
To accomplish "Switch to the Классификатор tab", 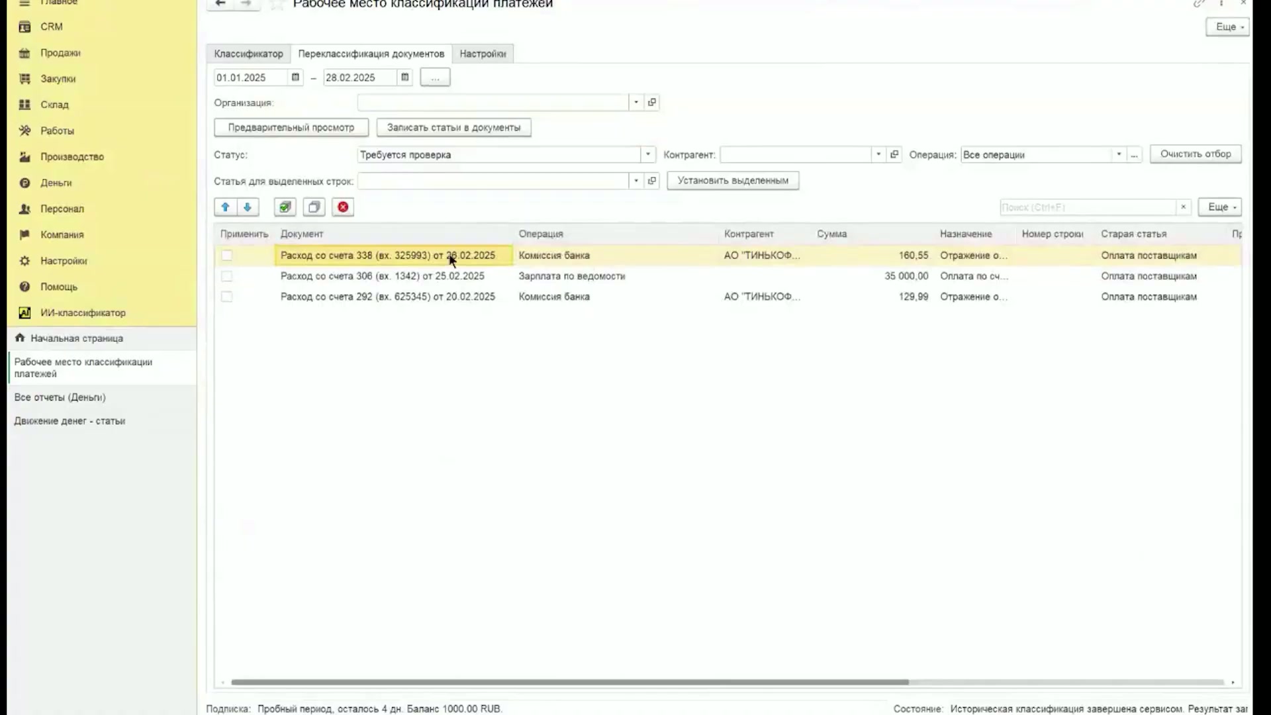I will [x=248, y=54].
